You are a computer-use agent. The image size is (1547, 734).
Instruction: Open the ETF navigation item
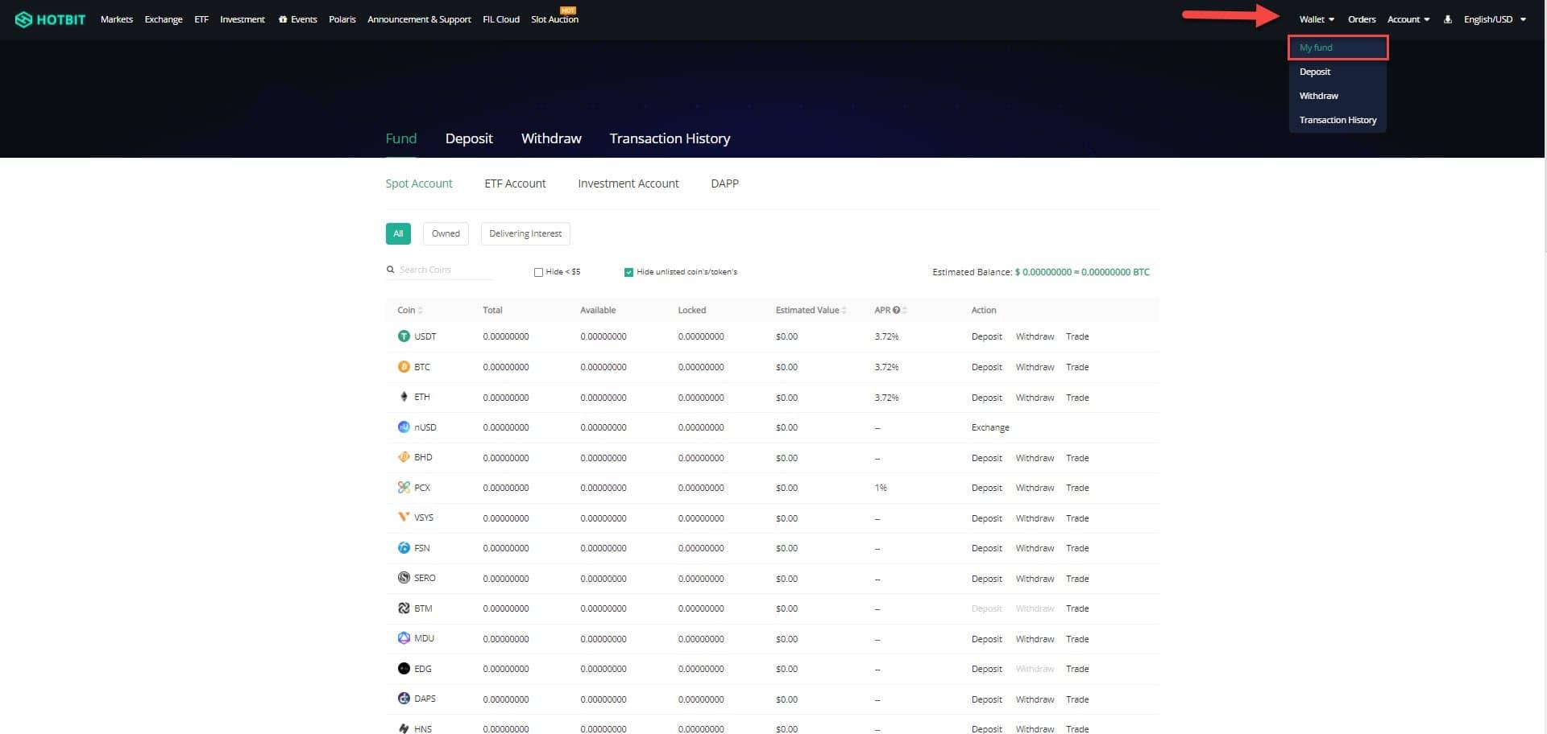coord(201,19)
